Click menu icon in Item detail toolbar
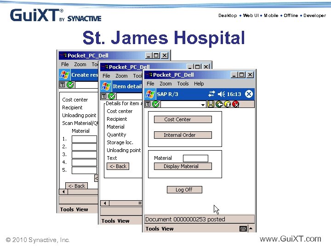This screenshot has height=248, width=331. [103, 96]
